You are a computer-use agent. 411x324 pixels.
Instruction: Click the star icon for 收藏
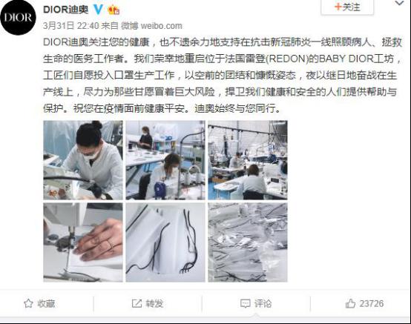28,303
